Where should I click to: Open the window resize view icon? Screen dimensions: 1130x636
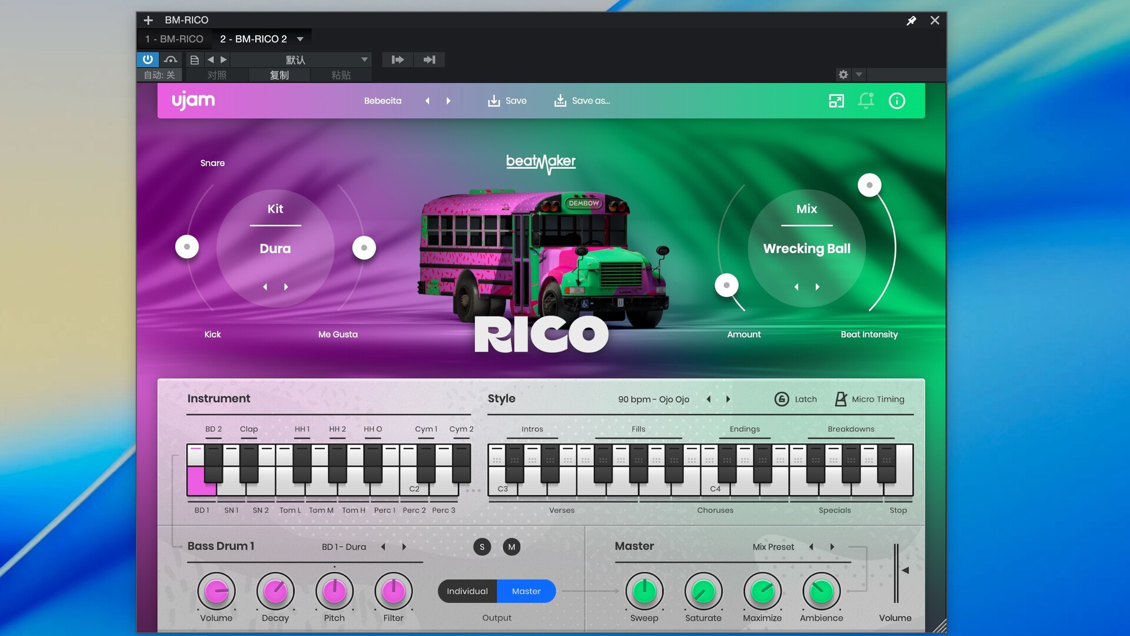point(836,101)
